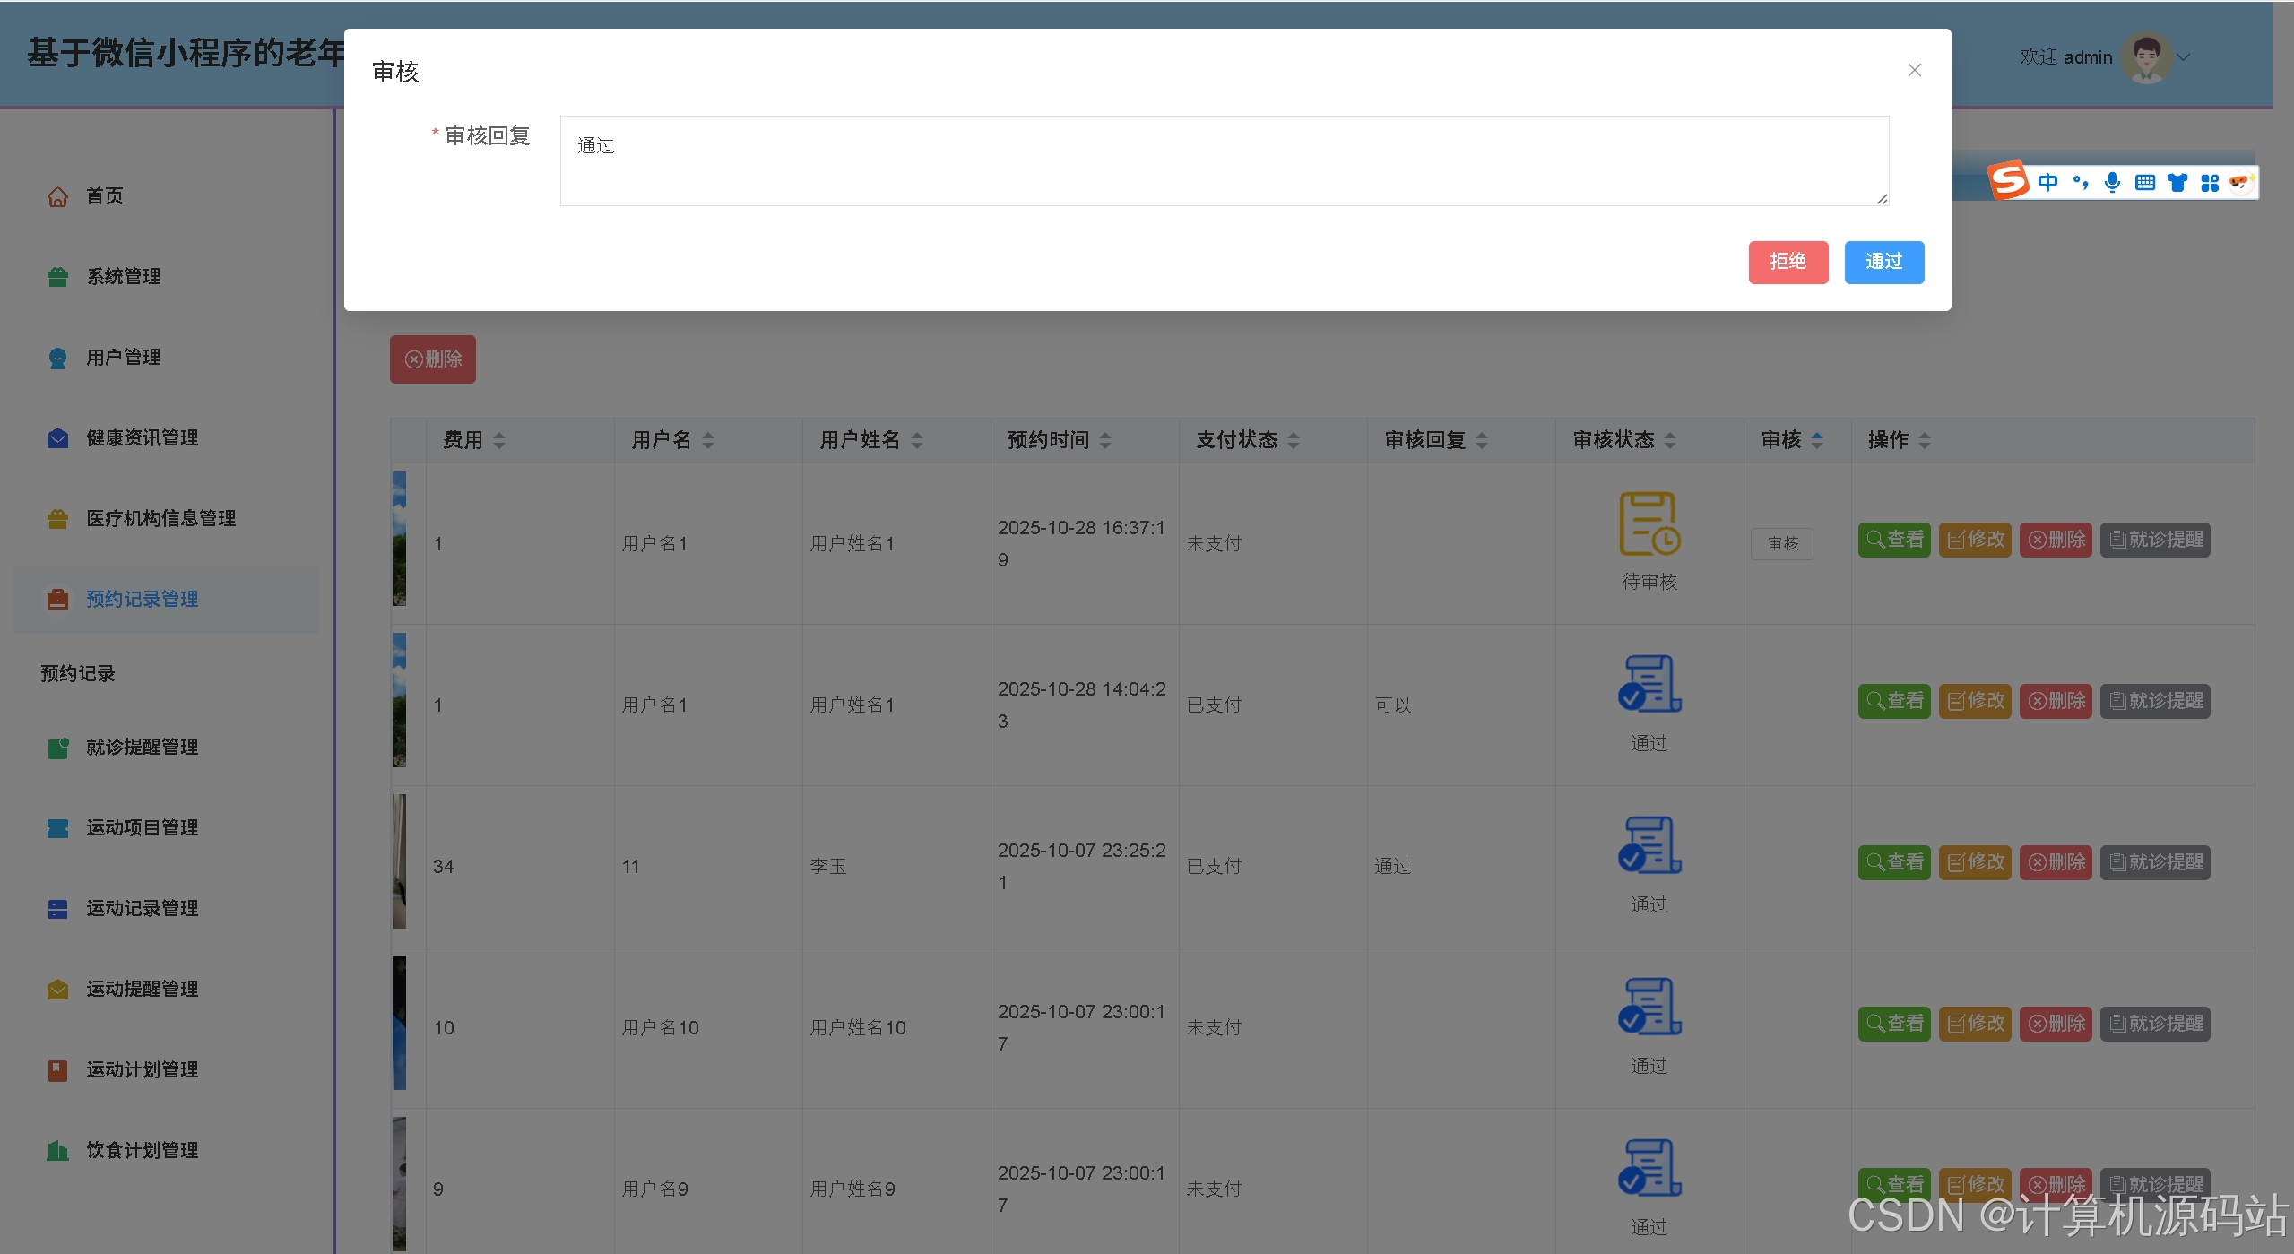Click the 审核 button in first row
The height and width of the screenshot is (1254, 2294).
(x=1783, y=543)
